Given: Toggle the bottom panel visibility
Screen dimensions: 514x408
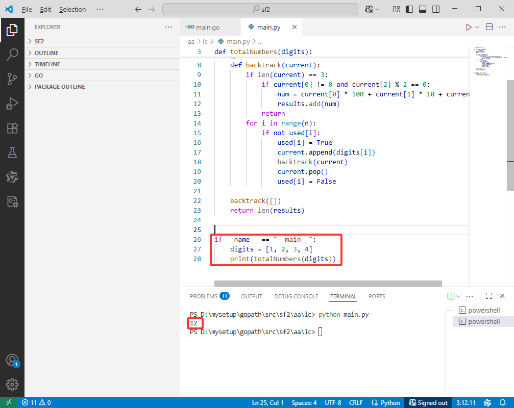Looking at the screenshot, I should [x=423, y=10].
